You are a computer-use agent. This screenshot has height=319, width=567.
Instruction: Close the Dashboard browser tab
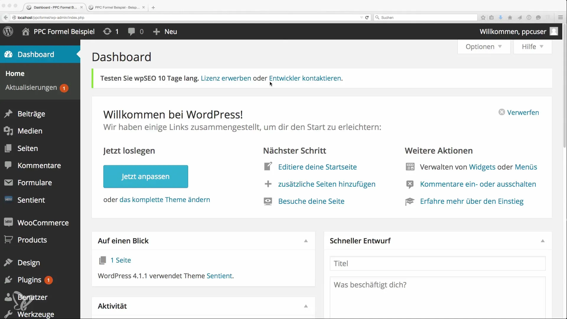(82, 7)
